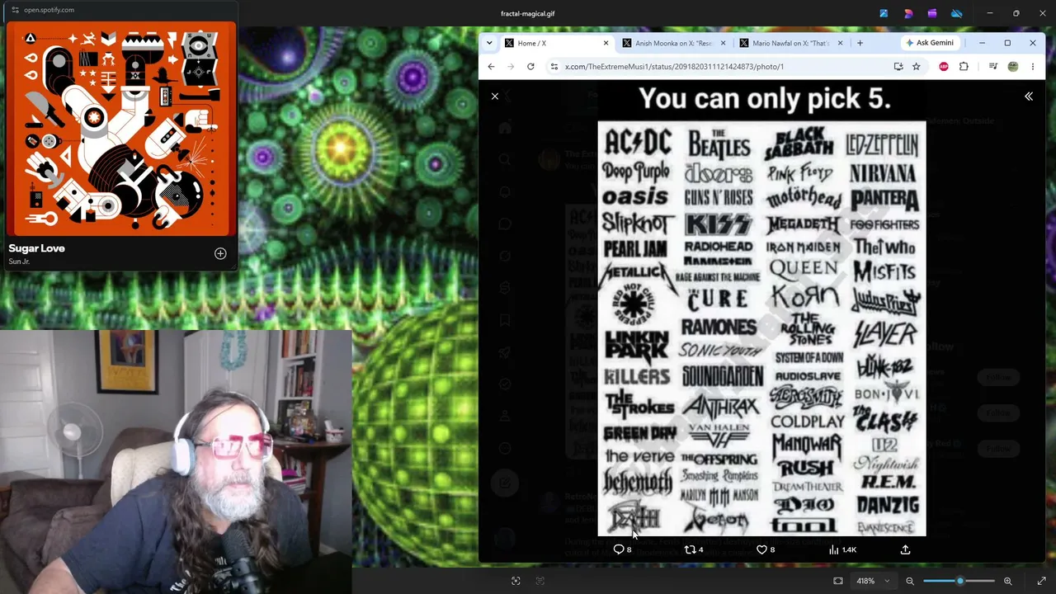Add Sugar Love to library in Spotify
1056x594 pixels.
pos(220,253)
